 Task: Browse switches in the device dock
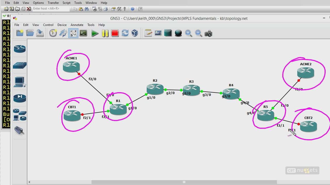point(20,65)
